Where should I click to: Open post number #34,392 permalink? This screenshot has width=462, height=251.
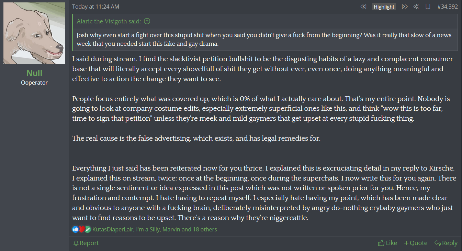448,7
